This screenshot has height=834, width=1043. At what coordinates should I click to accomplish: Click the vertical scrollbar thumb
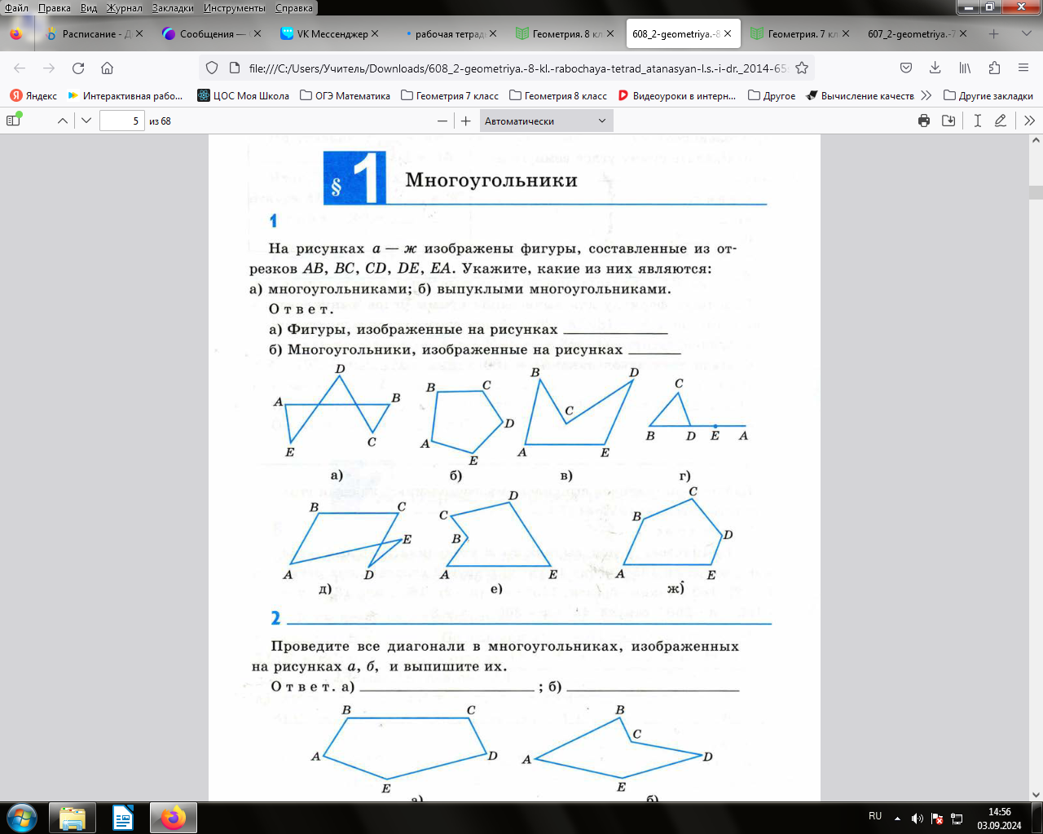(1036, 193)
